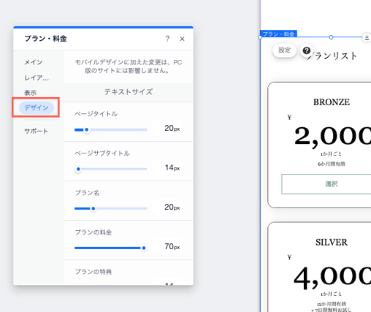The height and width of the screenshot is (312, 371).
Task: Open the メイン tab
Action: tap(34, 62)
